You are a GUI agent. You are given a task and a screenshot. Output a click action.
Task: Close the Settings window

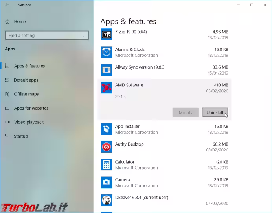[x=265, y=5]
